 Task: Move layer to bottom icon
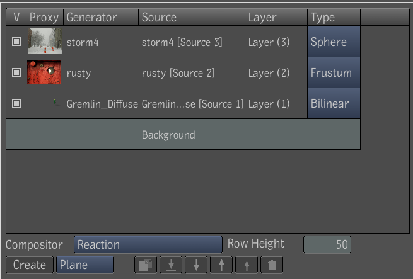click(x=171, y=265)
